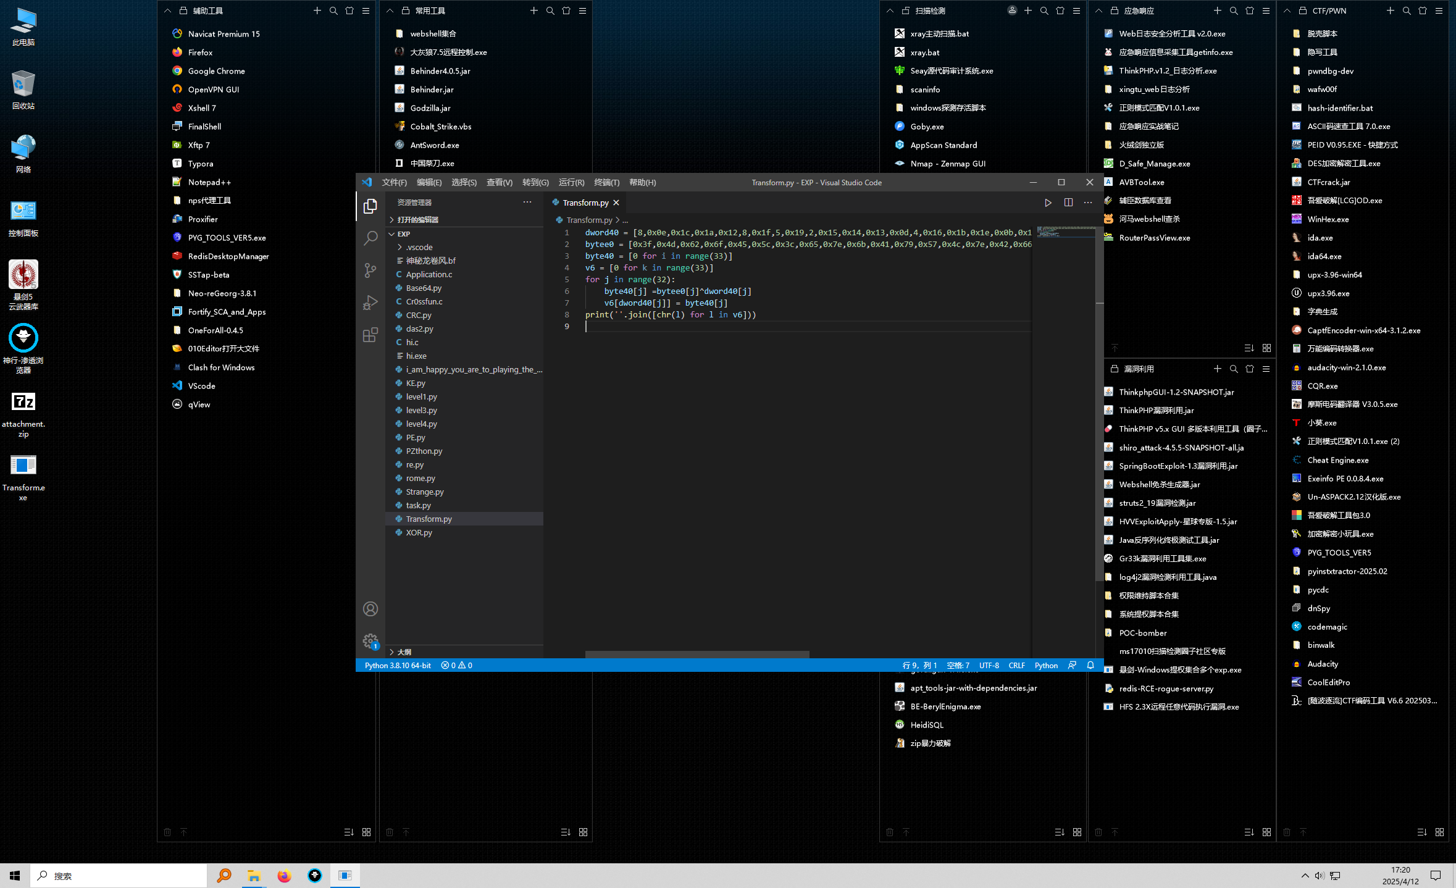This screenshot has width=1456, height=888.
Task: Open the Extensions view icon
Action: [x=370, y=335]
